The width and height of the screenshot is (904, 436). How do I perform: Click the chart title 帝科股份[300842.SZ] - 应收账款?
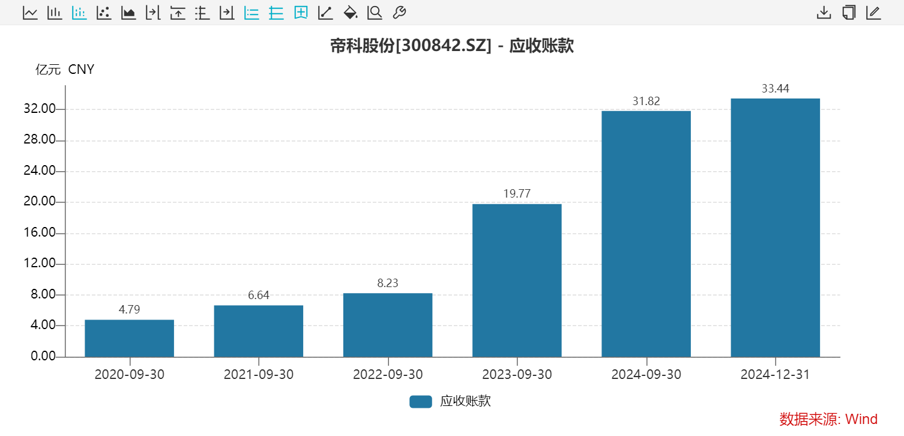[452, 46]
